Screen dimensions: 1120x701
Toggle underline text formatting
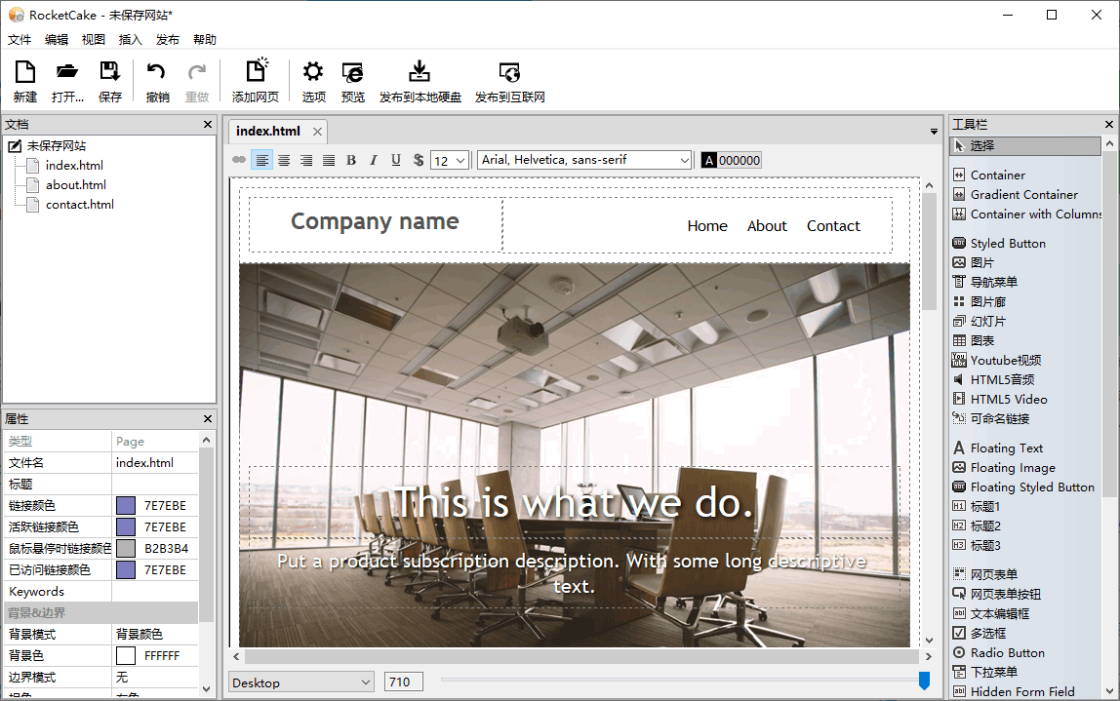coord(395,160)
